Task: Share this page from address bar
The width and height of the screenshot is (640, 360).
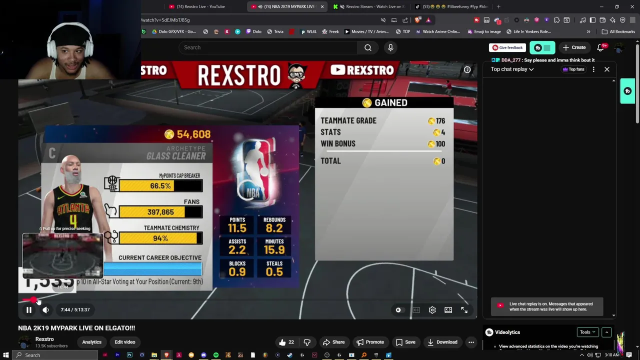Action: click(405, 20)
